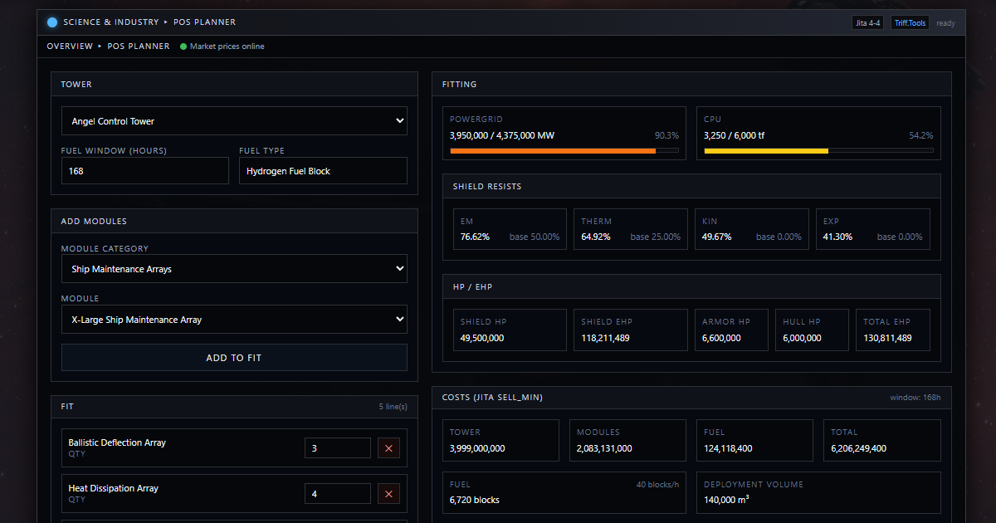Click Shield HP value 49,500,000

point(482,338)
